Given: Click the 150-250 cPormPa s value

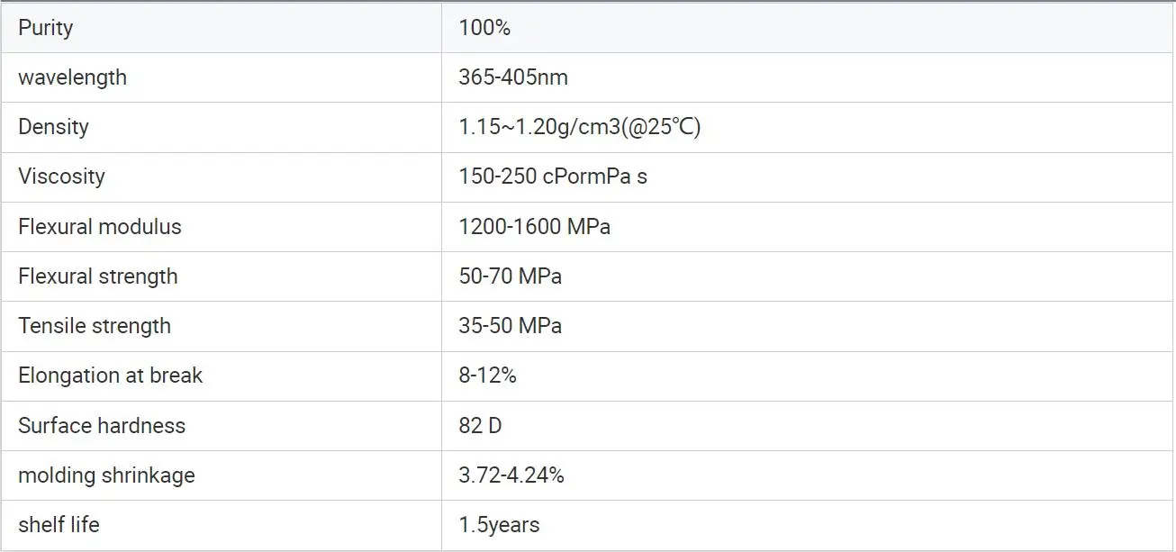Looking at the screenshot, I should (x=553, y=176).
